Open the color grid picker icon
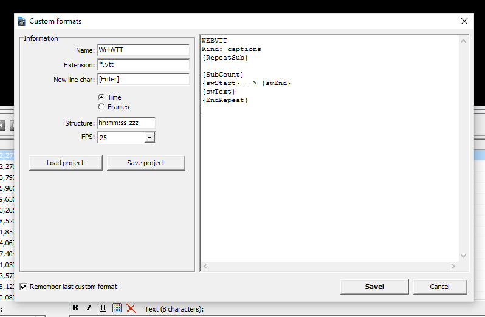This screenshot has height=317, width=485. pos(117,308)
